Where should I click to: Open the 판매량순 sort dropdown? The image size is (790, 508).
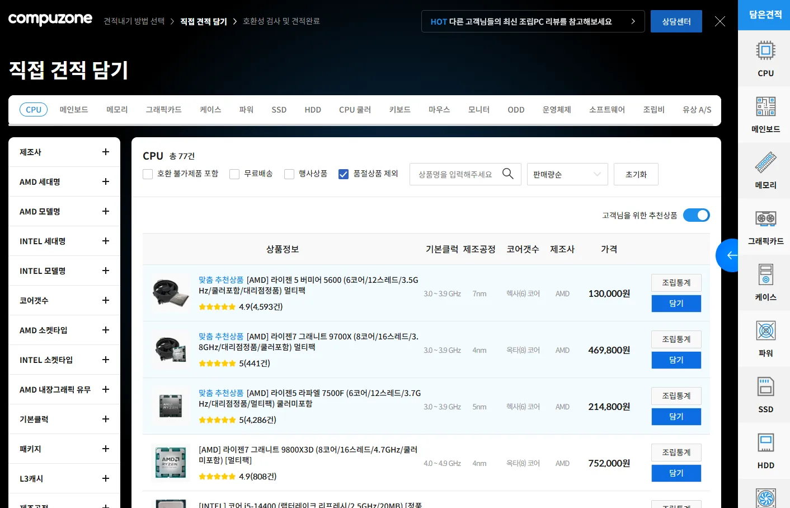[x=567, y=174]
